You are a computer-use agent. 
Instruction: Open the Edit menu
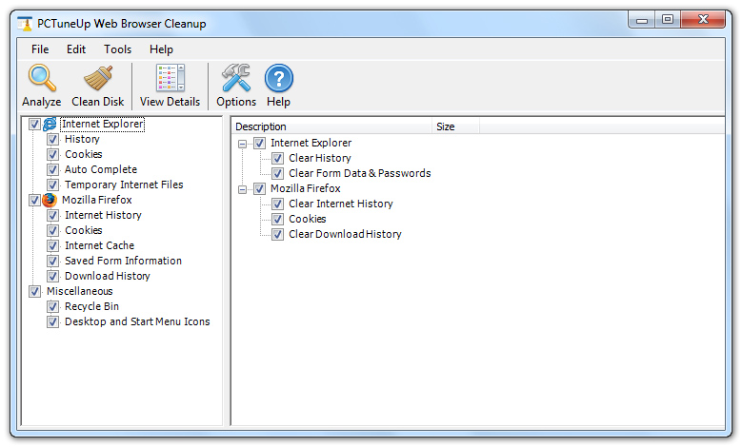[x=76, y=49]
